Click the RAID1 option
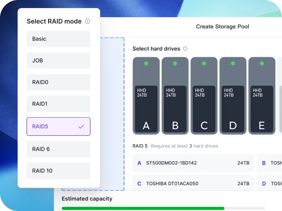Screen dimensions: 282x211 58,104
